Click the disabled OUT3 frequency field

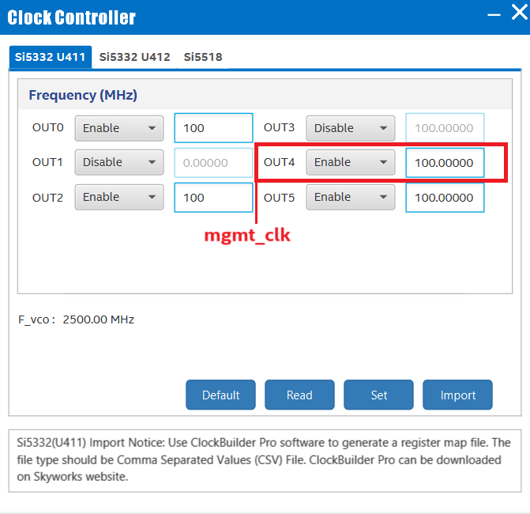click(445, 128)
